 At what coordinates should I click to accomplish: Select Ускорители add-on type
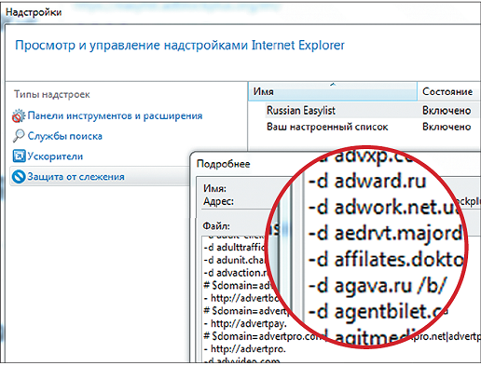(55, 156)
